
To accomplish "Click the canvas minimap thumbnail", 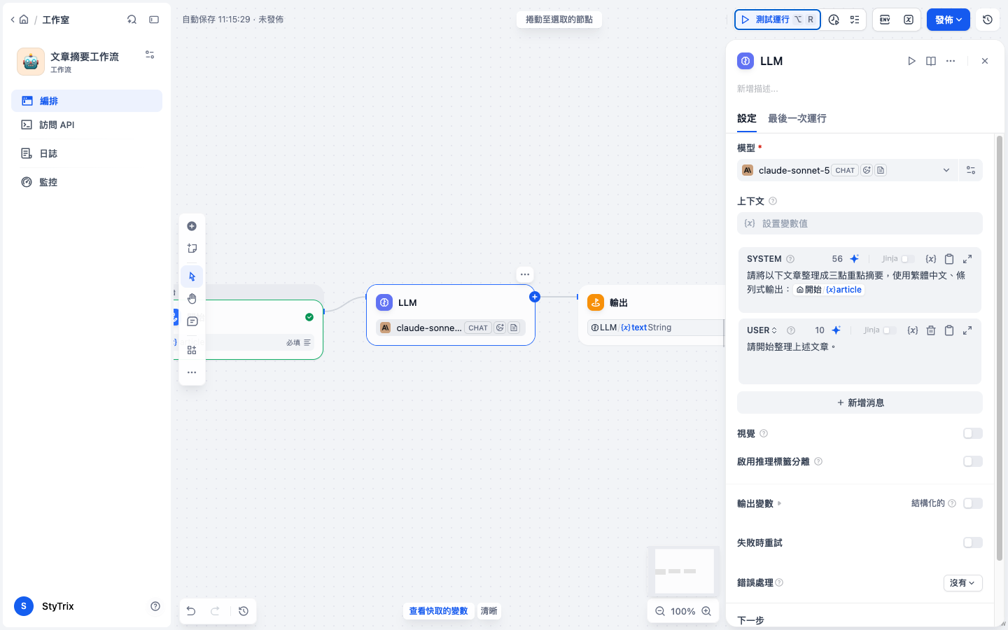I will tap(684, 571).
